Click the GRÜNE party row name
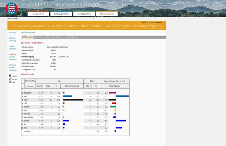 click(x=27, y=107)
